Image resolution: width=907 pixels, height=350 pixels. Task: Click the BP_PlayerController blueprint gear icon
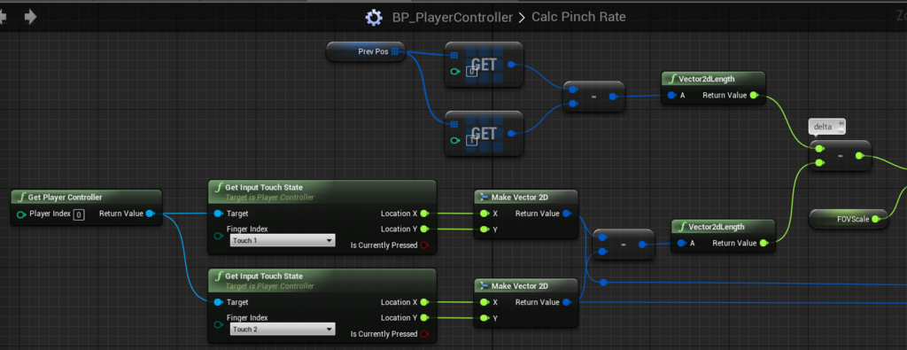click(x=374, y=18)
